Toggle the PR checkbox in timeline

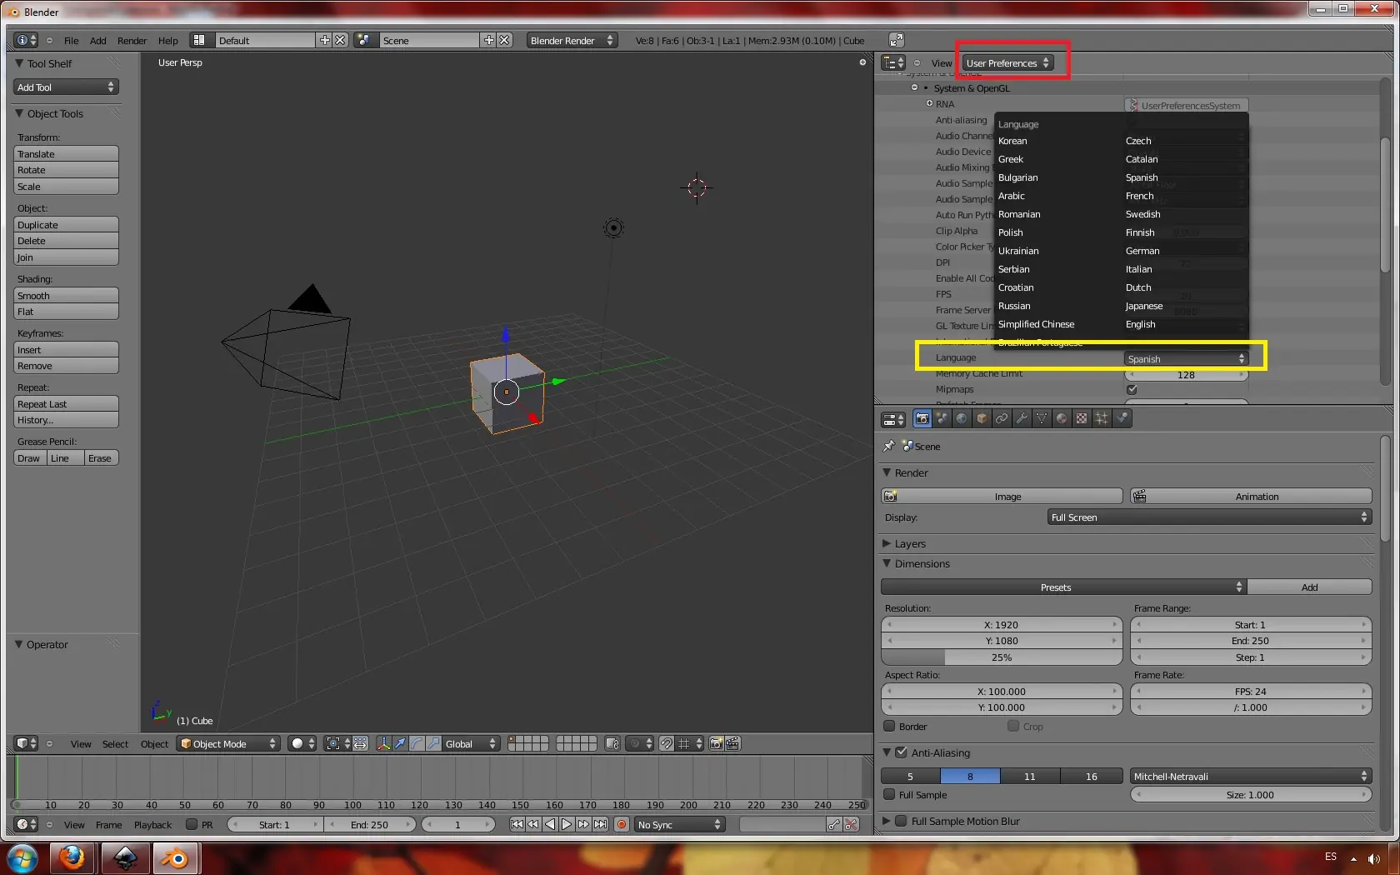click(192, 824)
